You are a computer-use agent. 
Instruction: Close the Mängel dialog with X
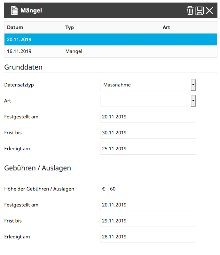pyautogui.click(x=209, y=11)
